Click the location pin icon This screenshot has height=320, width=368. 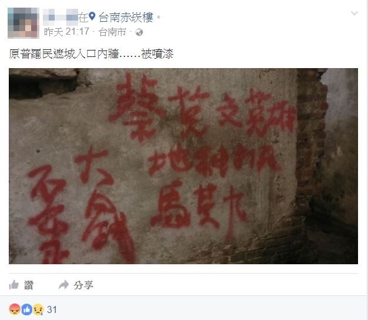[92, 16]
